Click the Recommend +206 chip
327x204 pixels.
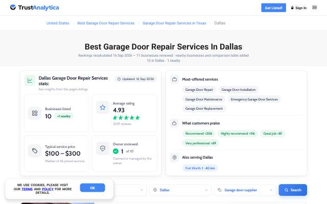(x=199, y=134)
